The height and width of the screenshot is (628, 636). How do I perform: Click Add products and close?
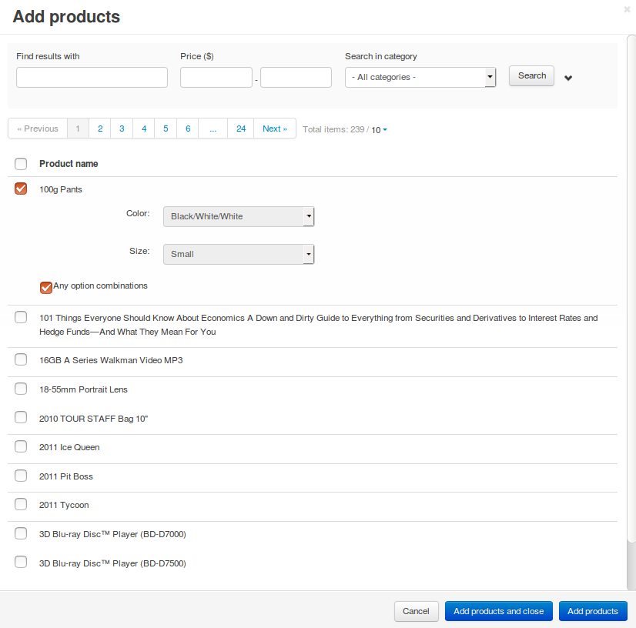click(498, 611)
